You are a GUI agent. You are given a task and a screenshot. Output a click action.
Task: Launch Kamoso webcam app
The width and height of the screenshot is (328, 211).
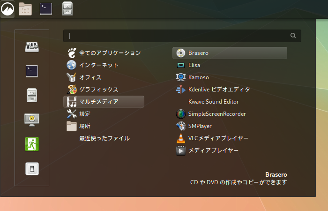click(x=230, y=77)
